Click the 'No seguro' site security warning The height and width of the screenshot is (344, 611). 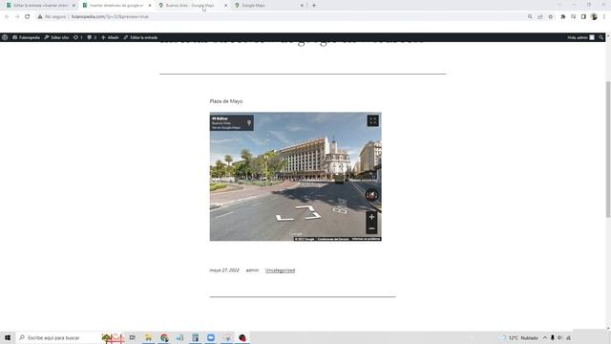click(x=52, y=17)
